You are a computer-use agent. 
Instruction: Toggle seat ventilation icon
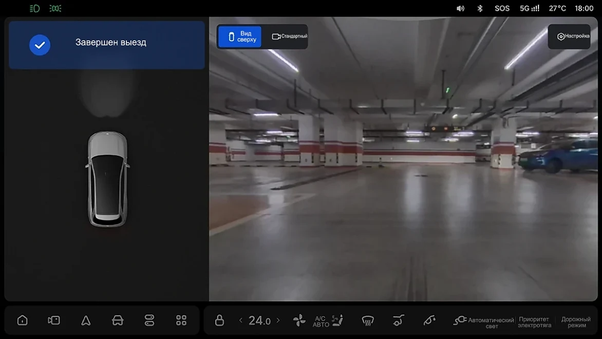(x=338, y=320)
